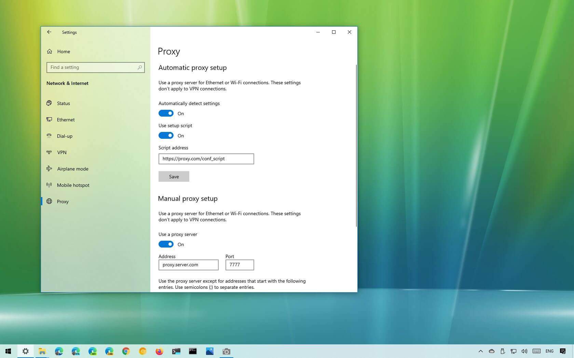This screenshot has height=358, width=574.
Task: Turn off Automatically detect settings
Action: (166, 113)
